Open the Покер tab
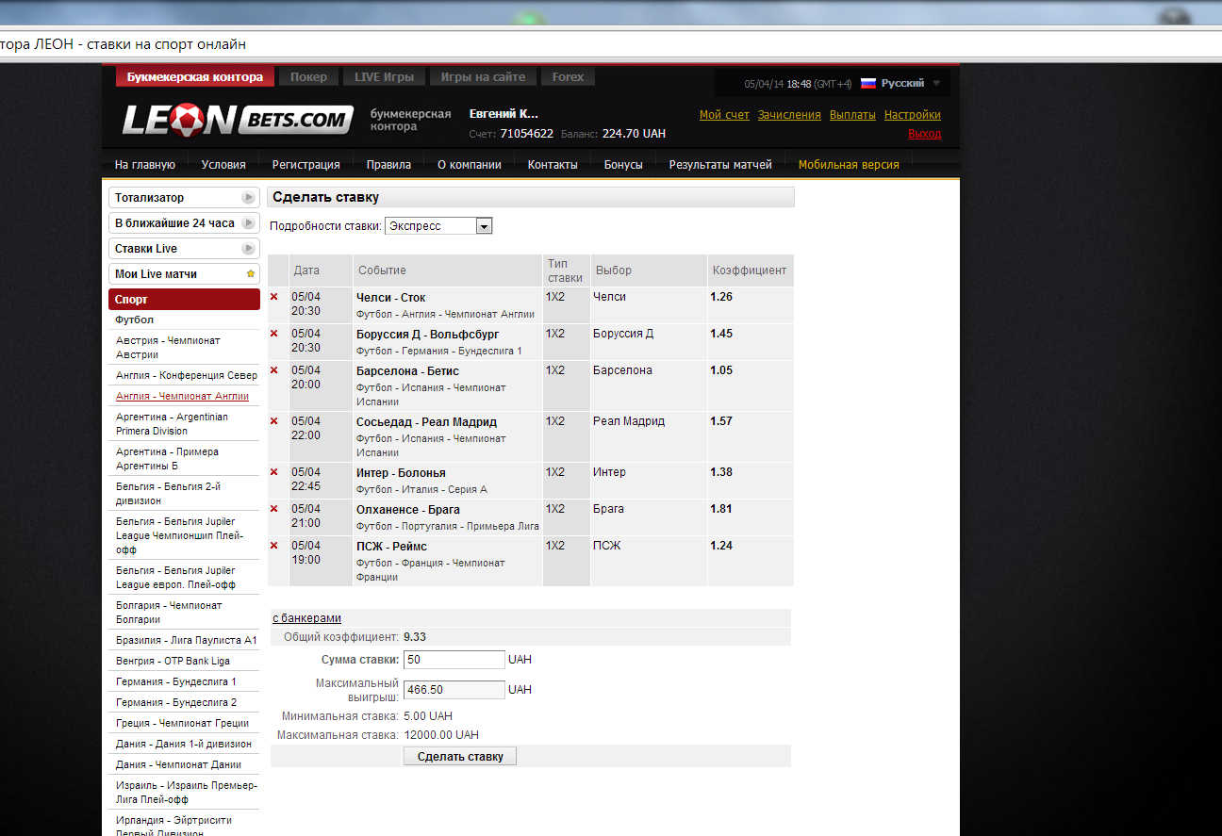Viewport: 1222px width, 836px height. pyautogui.click(x=308, y=77)
